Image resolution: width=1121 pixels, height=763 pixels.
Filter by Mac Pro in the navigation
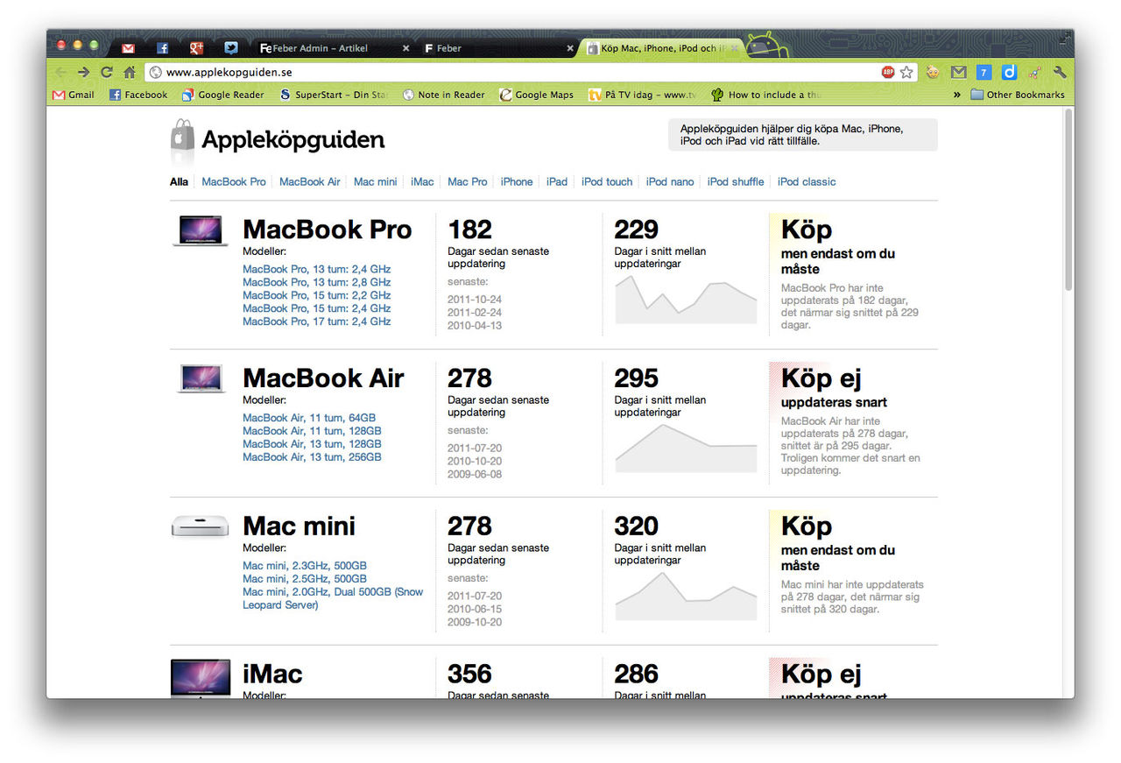coord(468,182)
